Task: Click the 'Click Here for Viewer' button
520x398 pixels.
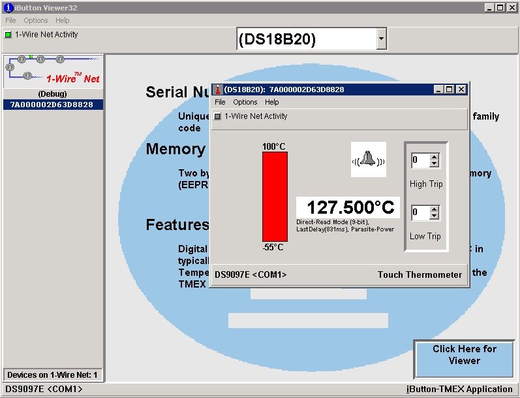Action: coord(465,359)
